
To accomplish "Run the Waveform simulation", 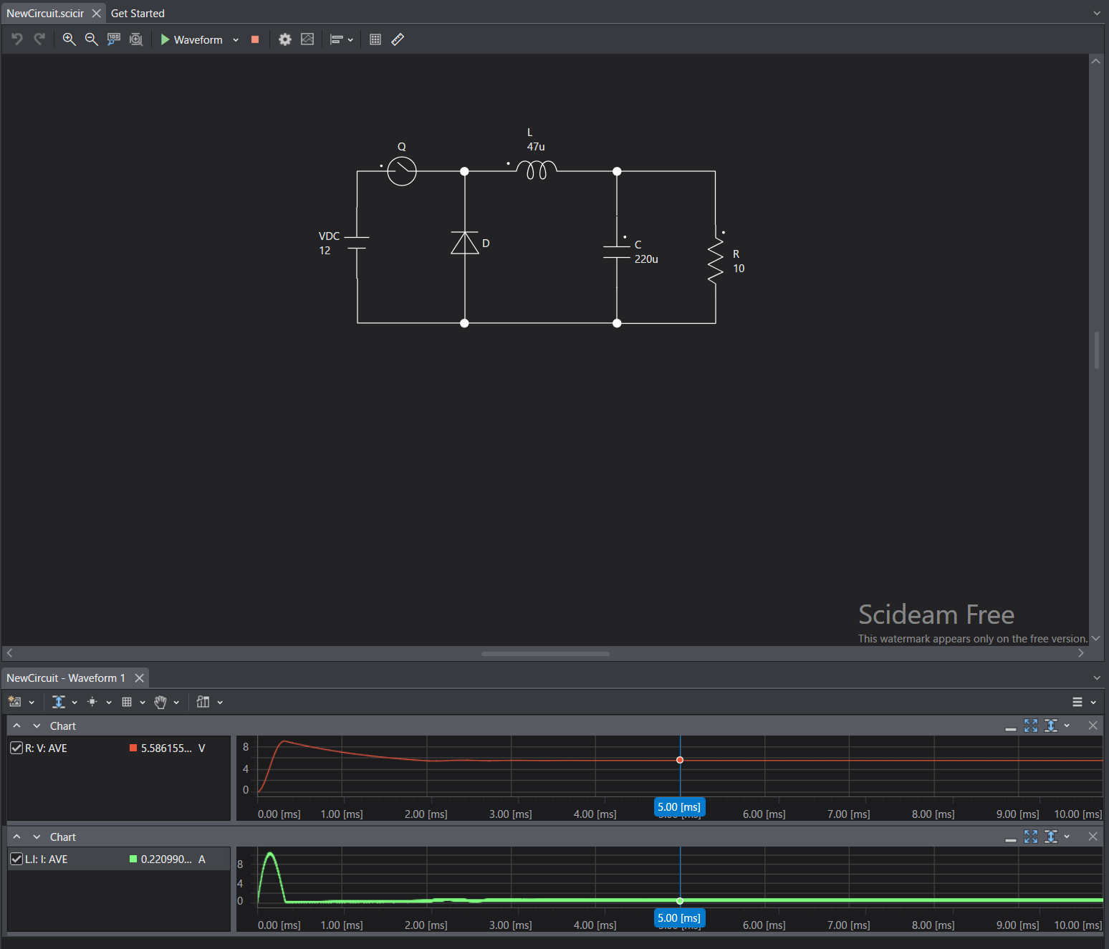I will click(191, 39).
